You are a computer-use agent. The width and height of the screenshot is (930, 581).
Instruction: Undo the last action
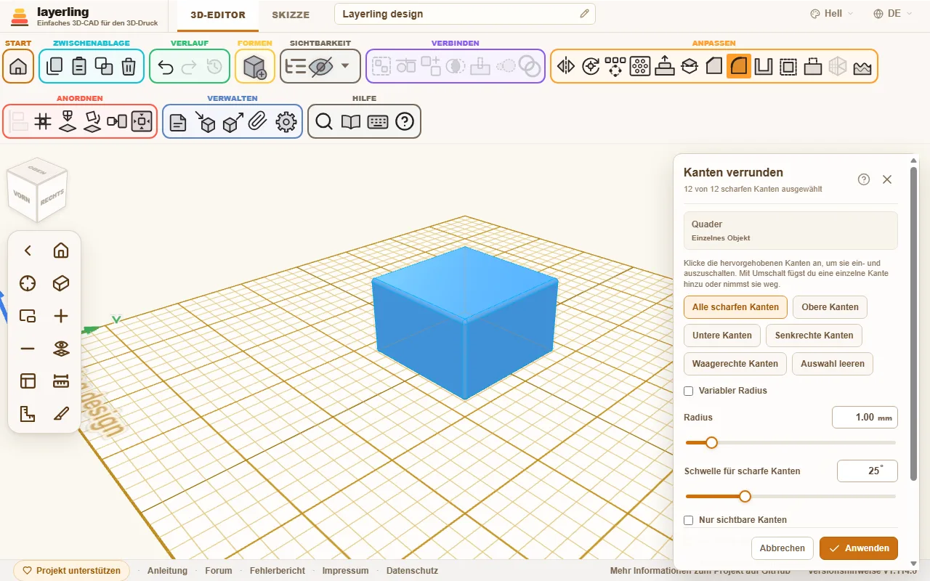point(166,67)
